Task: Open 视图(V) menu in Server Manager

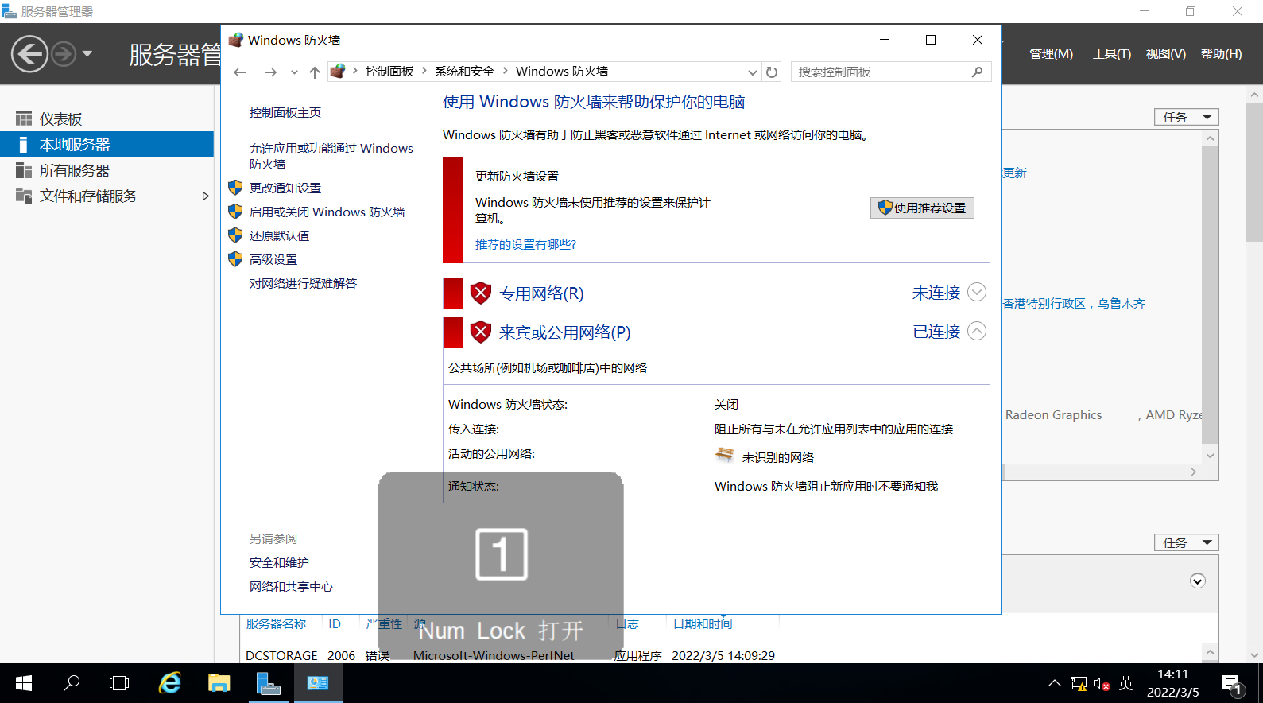Action: click(x=1165, y=54)
